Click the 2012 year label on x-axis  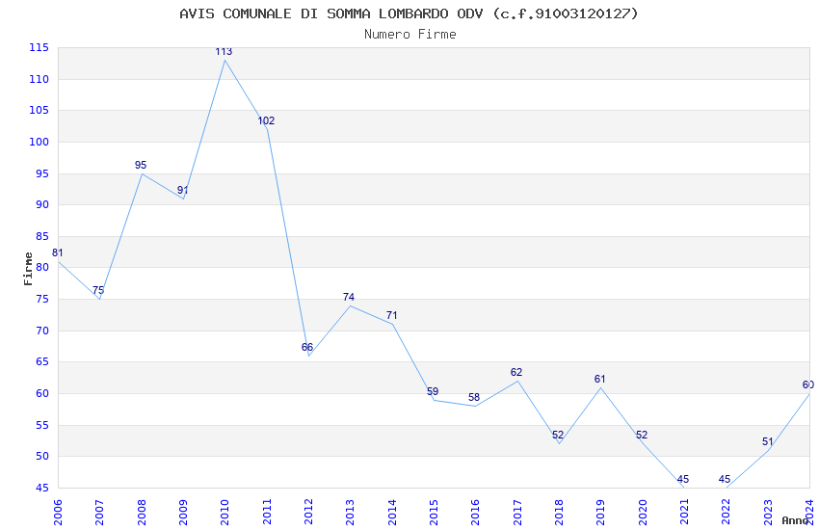coord(308,512)
